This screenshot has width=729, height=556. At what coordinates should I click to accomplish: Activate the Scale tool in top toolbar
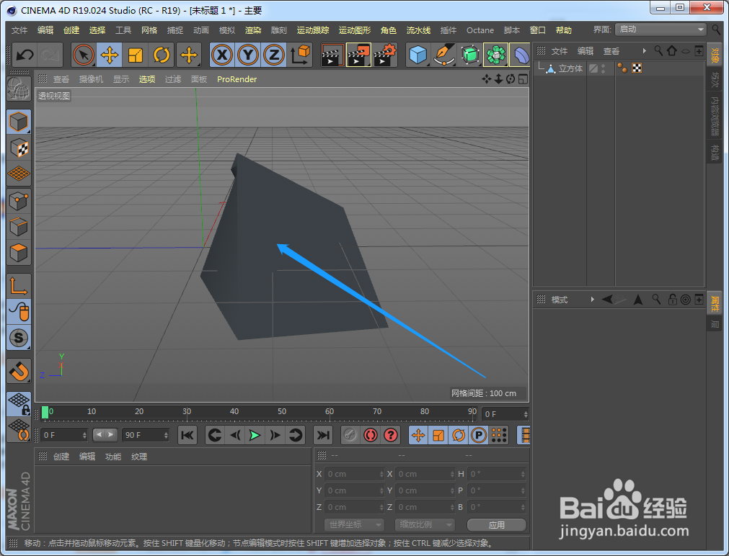136,55
